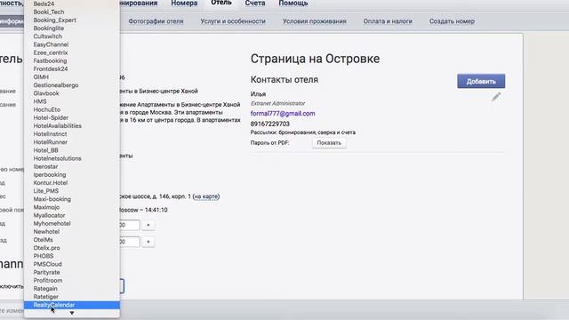This screenshot has width=569, height=320.
Task: Switch to Создать номер tab
Action: (x=452, y=21)
